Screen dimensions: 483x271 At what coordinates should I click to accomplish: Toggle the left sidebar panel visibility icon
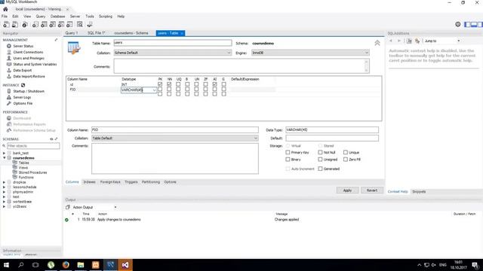tap(467, 24)
